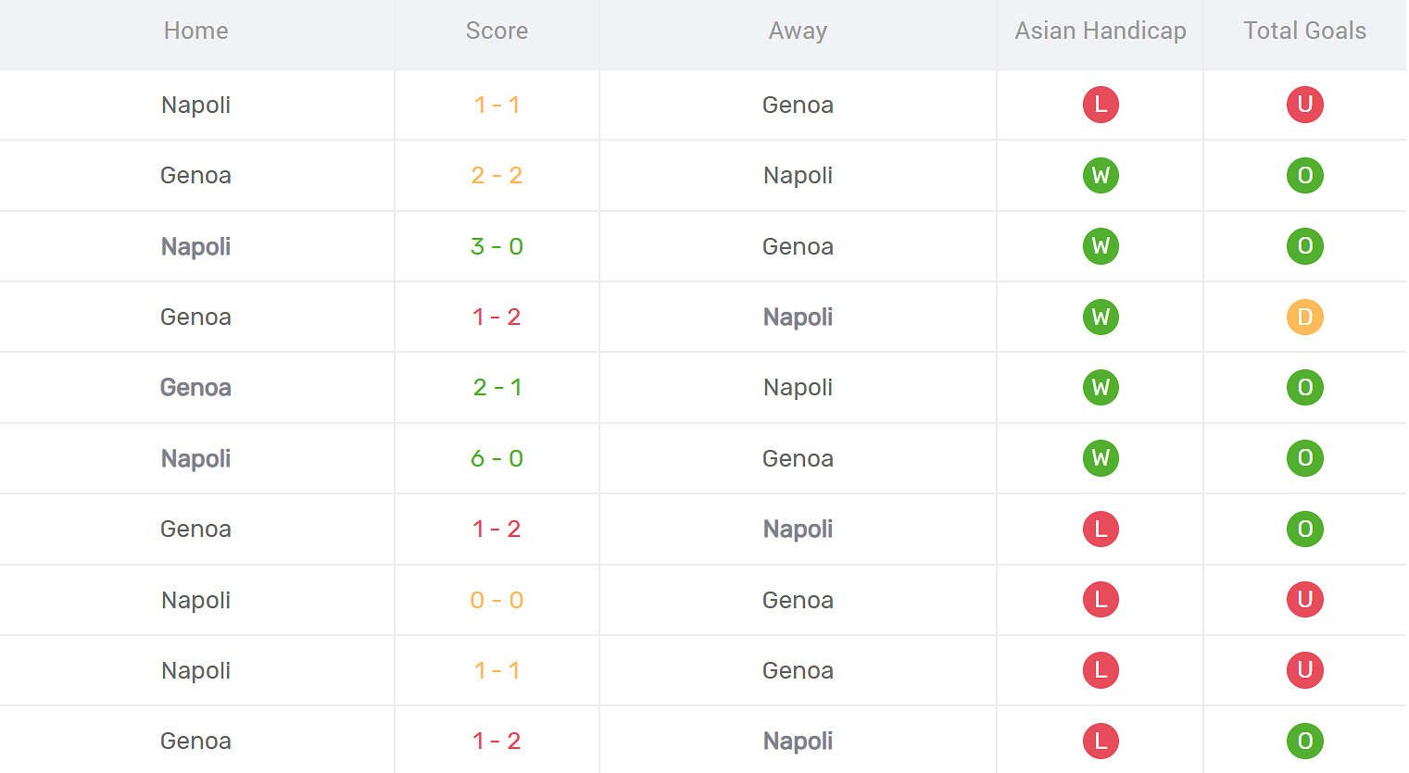Open the 3 - 0 match score
This screenshot has width=1409, height=773.
[497, 246]
